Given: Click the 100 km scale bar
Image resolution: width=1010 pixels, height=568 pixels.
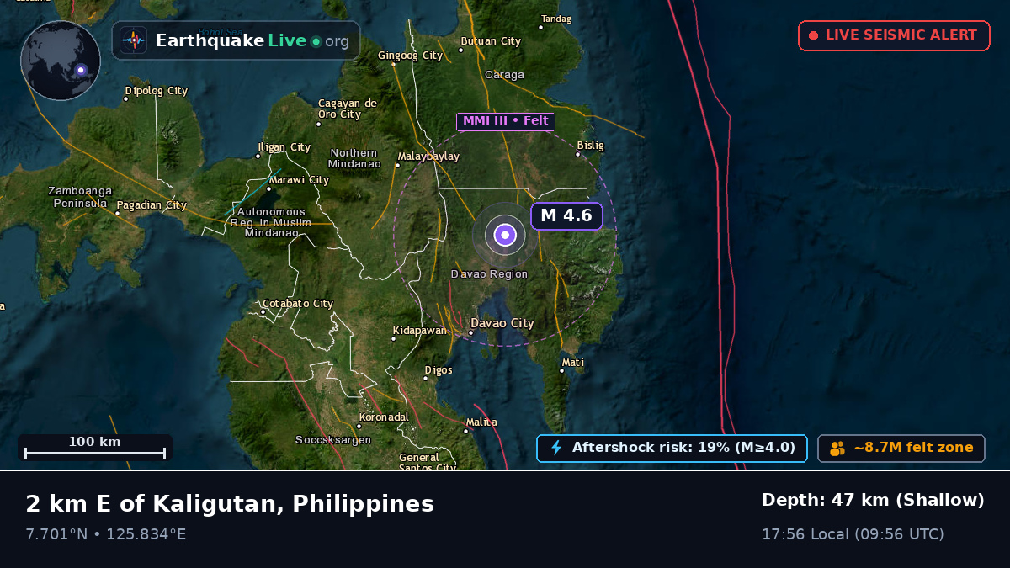Looking at the screenshot, I should [x=95, y=447].
